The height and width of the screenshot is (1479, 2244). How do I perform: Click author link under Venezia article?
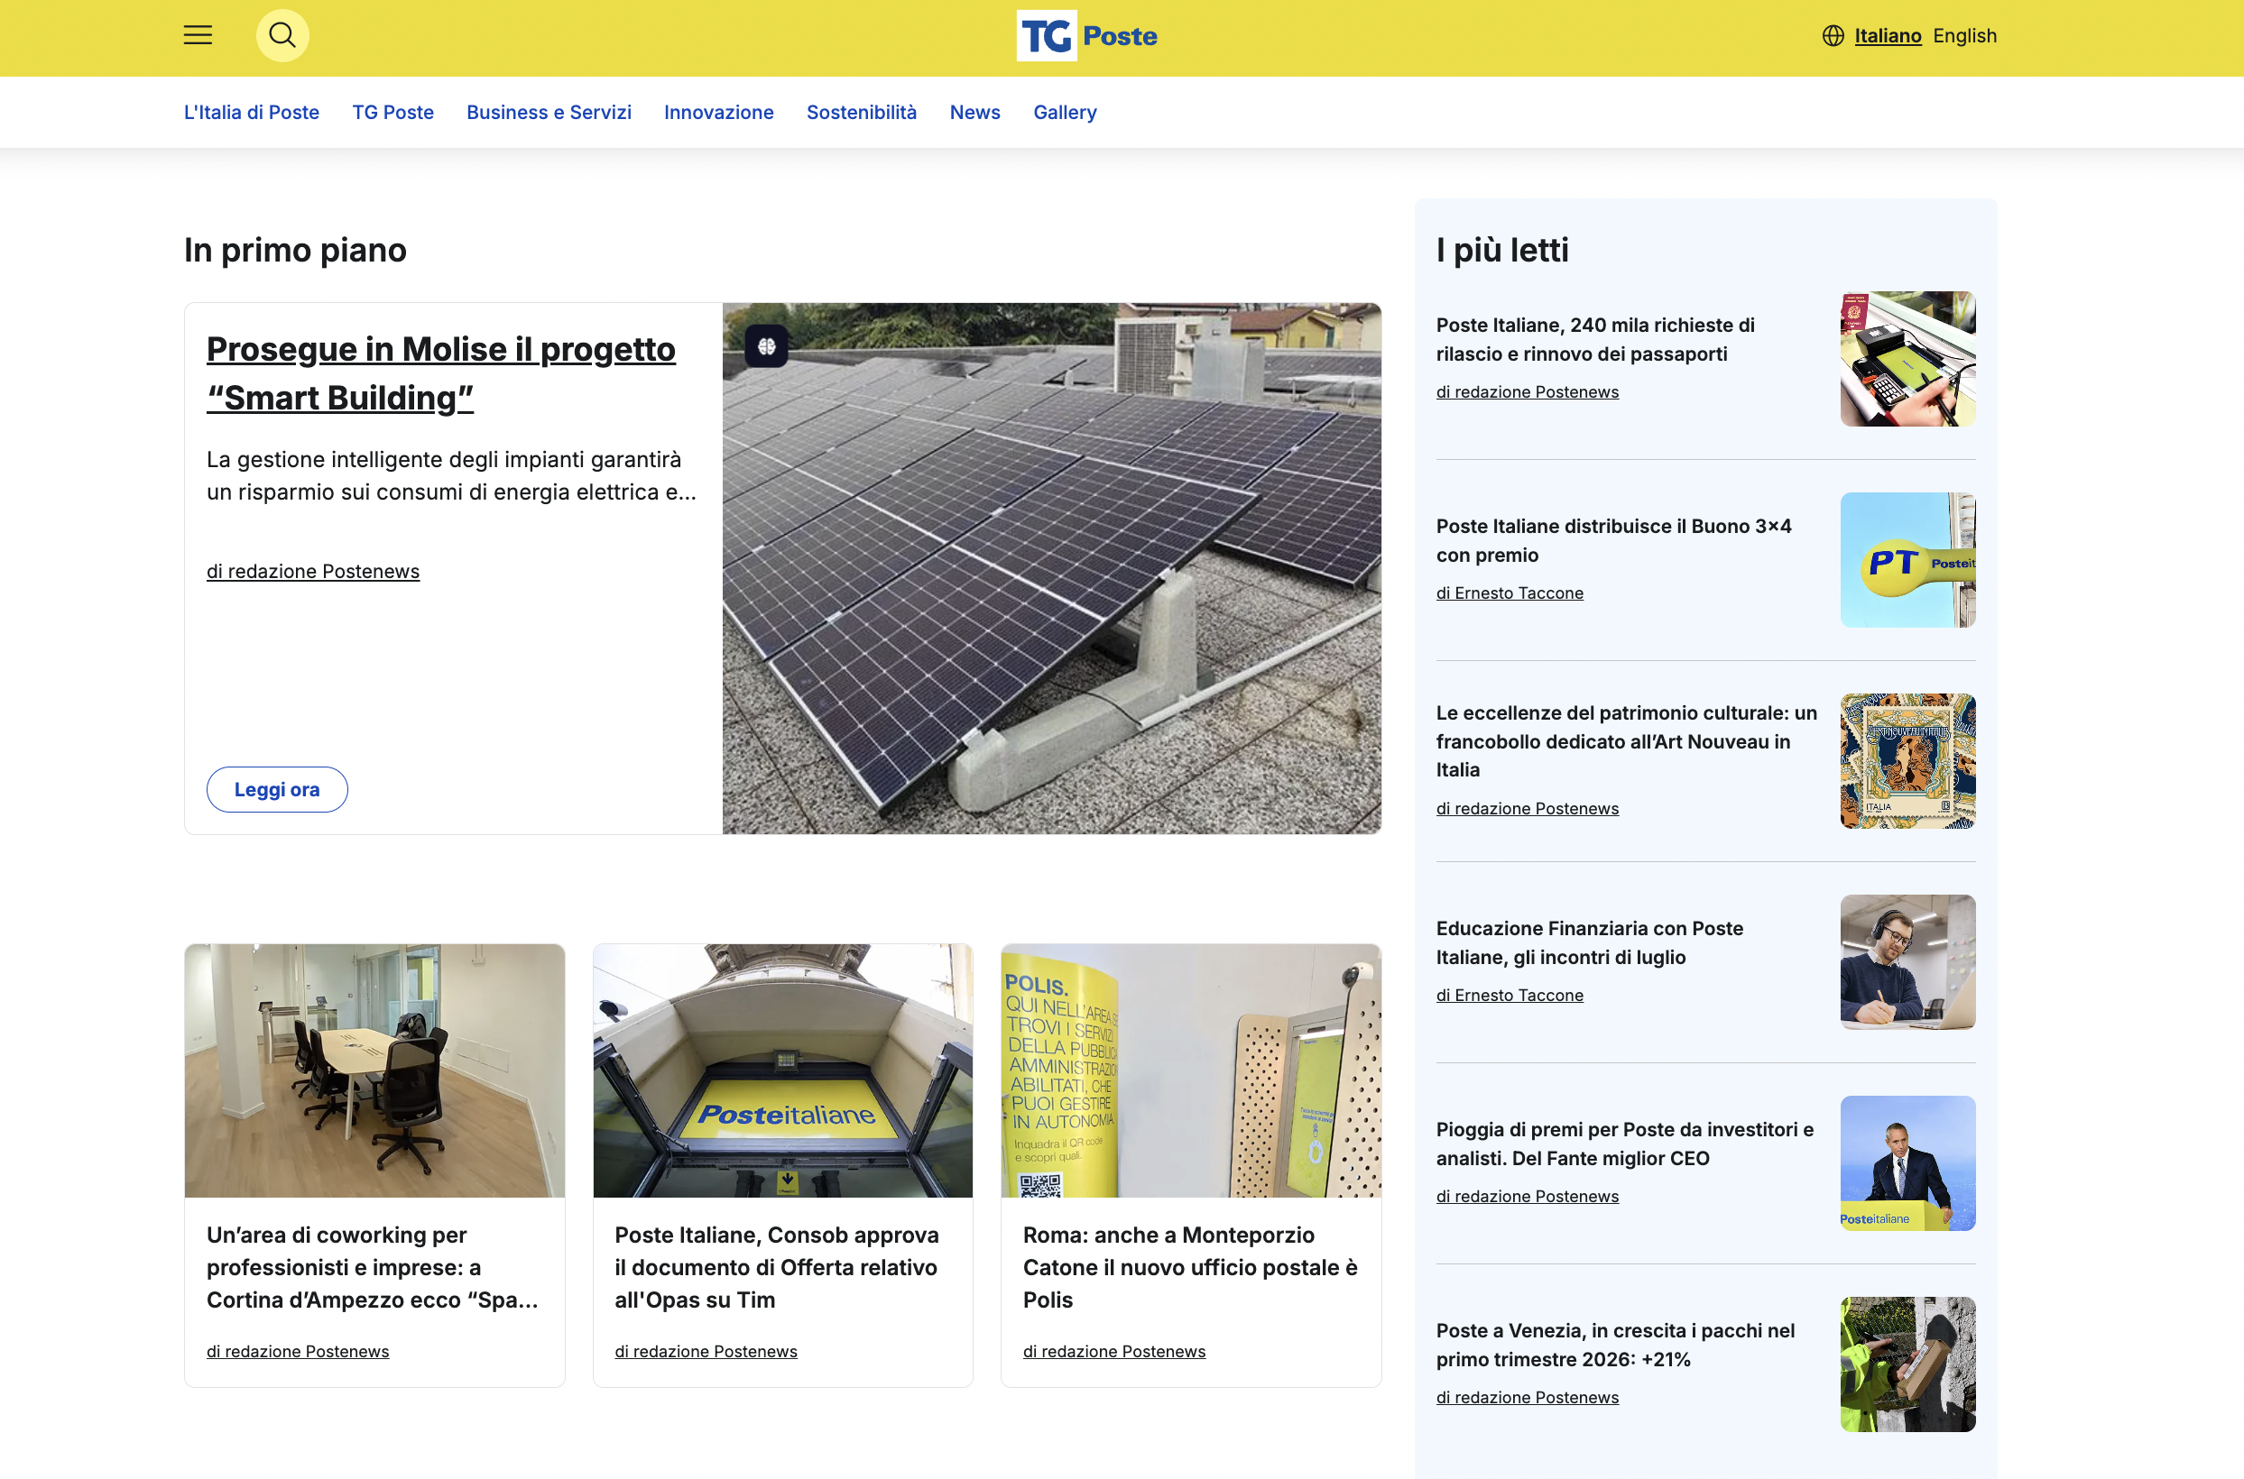point(1528,1398)
